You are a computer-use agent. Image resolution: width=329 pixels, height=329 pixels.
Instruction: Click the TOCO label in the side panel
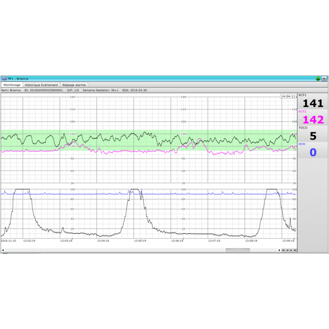[x=303, y=128]
